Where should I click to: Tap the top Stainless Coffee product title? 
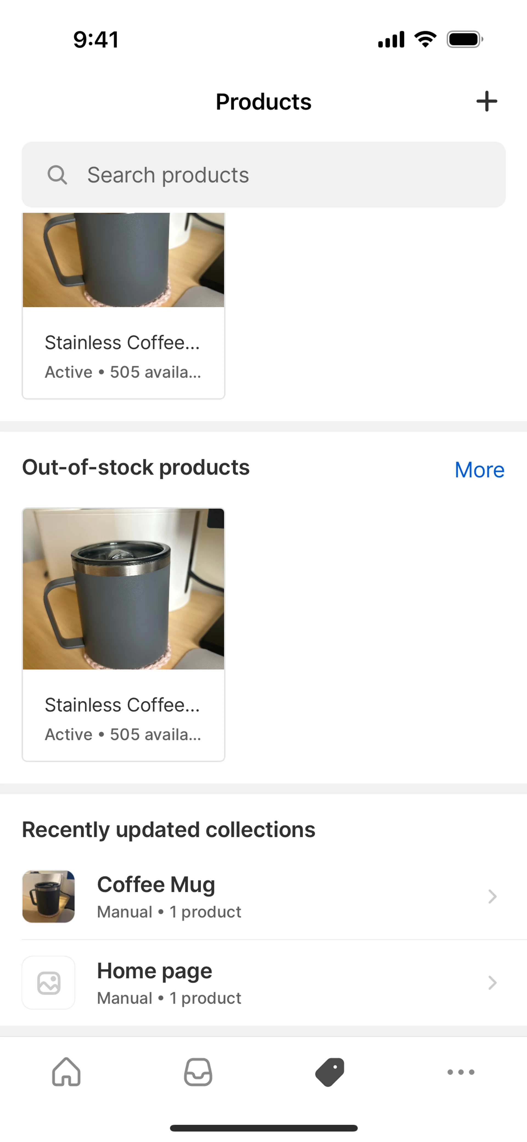click(122, 343)
